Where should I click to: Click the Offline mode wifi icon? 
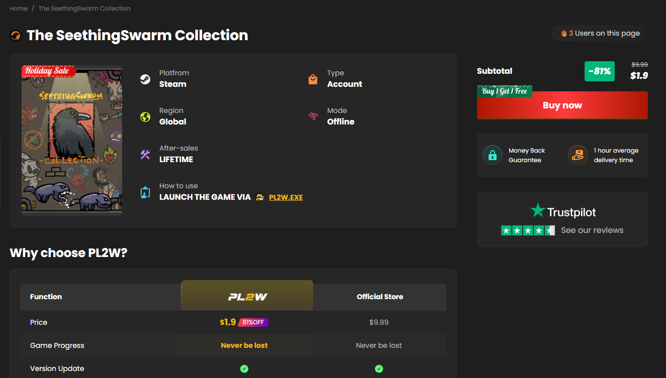tap(313, 116)
